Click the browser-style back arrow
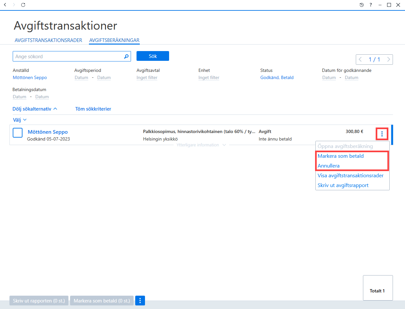 (x=5, y=5)
